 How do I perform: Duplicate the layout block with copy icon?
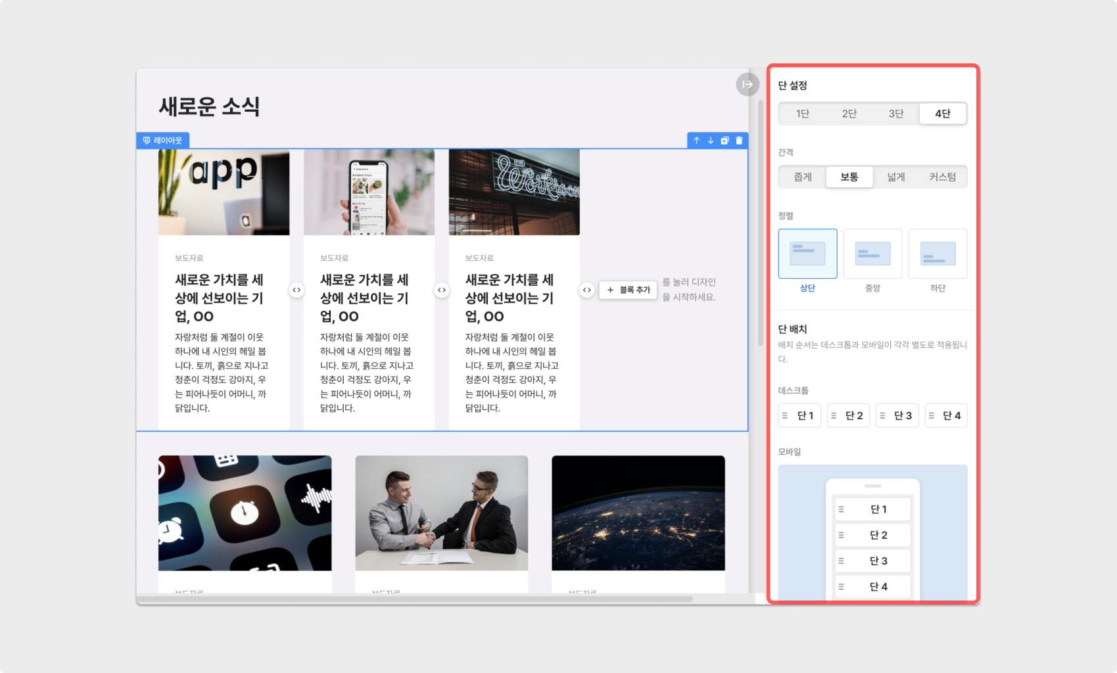point(725,141)
